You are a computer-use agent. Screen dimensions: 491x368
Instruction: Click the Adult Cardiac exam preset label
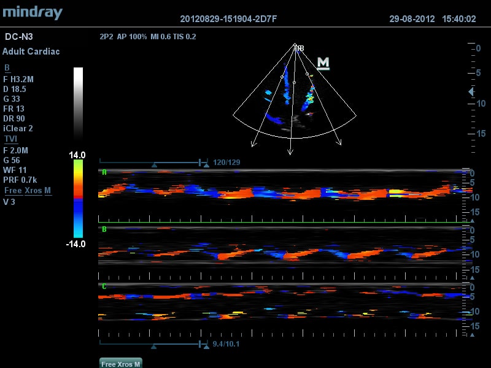point(31,52)
